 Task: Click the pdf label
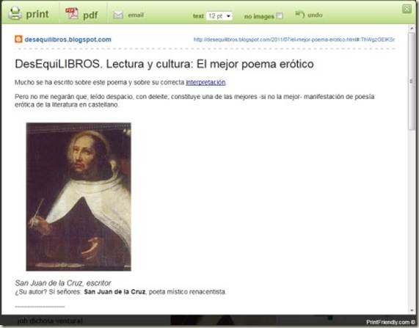(x=90, y=15)
